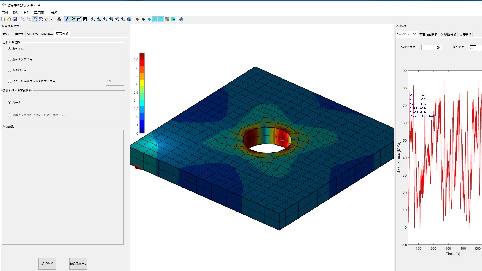Click the New file icon
This screenshot has height=271, width=482.
[x=3, y=19]
